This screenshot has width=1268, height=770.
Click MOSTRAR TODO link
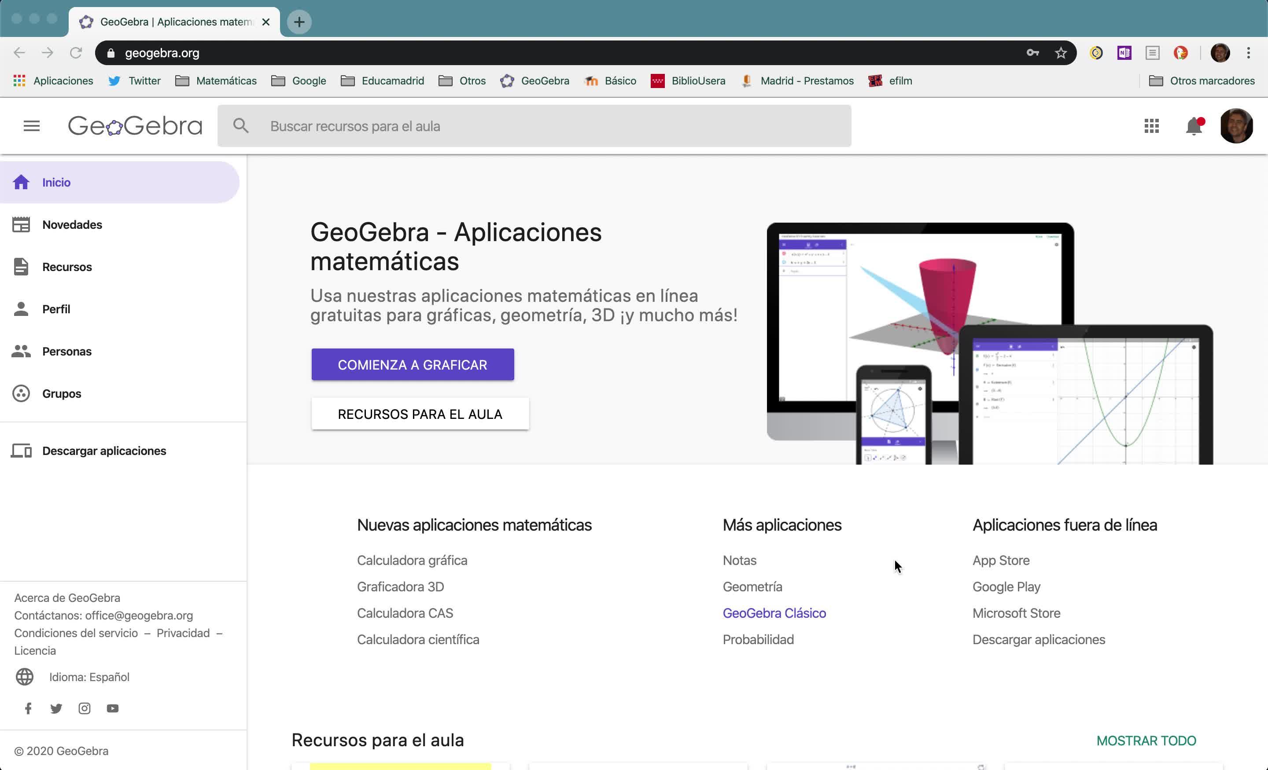pos(1146,741)
